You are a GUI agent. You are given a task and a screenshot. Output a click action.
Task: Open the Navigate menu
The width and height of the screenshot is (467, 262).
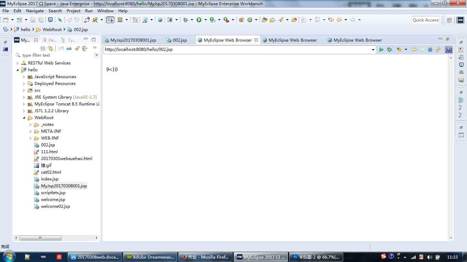(x=35, y=11)
